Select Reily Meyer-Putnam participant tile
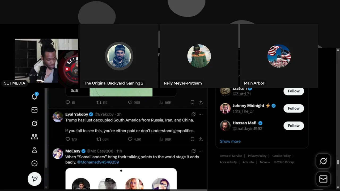This screenshot has height=191, width=340. coord(199,56)
